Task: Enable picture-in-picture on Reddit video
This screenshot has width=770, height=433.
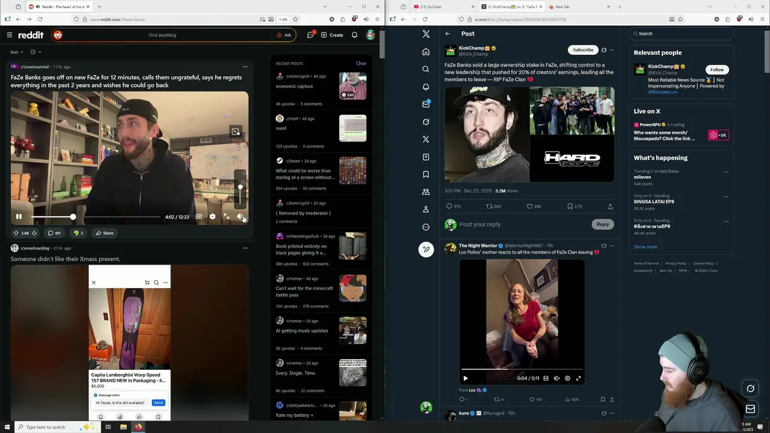Action: click(235, 132)
